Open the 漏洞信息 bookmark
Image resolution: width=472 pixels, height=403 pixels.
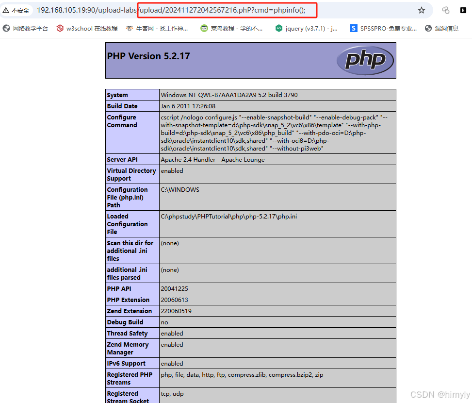pos(441,28)
